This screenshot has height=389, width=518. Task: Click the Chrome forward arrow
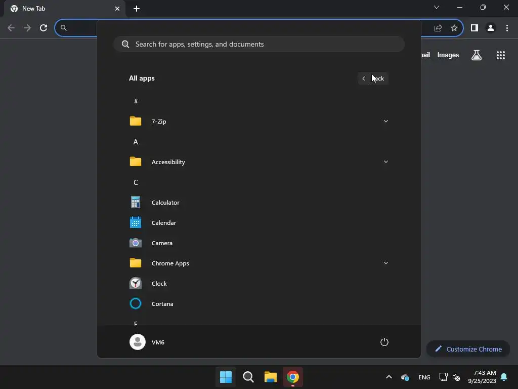pos(27,28)
